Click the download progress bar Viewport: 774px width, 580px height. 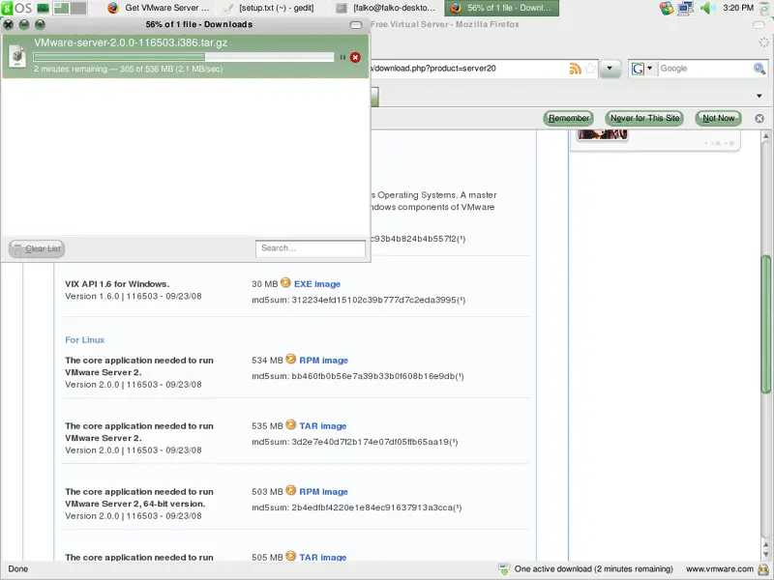[184, 57]
